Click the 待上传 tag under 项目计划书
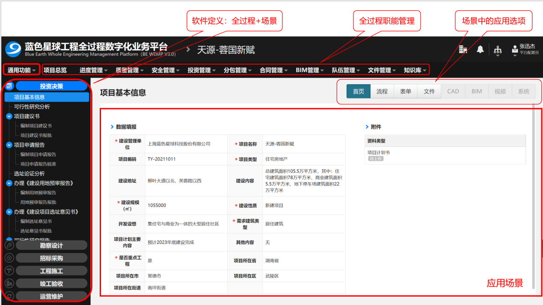543x305 pixels. tap(376, 159)
